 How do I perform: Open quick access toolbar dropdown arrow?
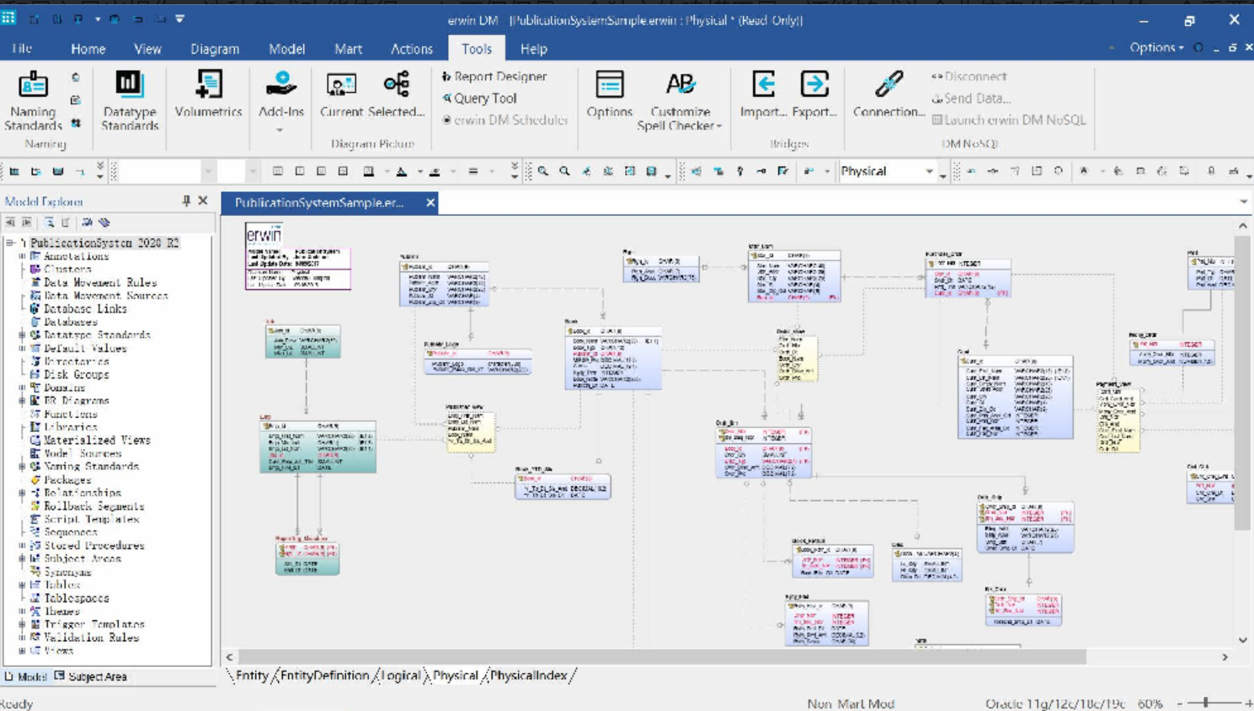coord(179,19)
